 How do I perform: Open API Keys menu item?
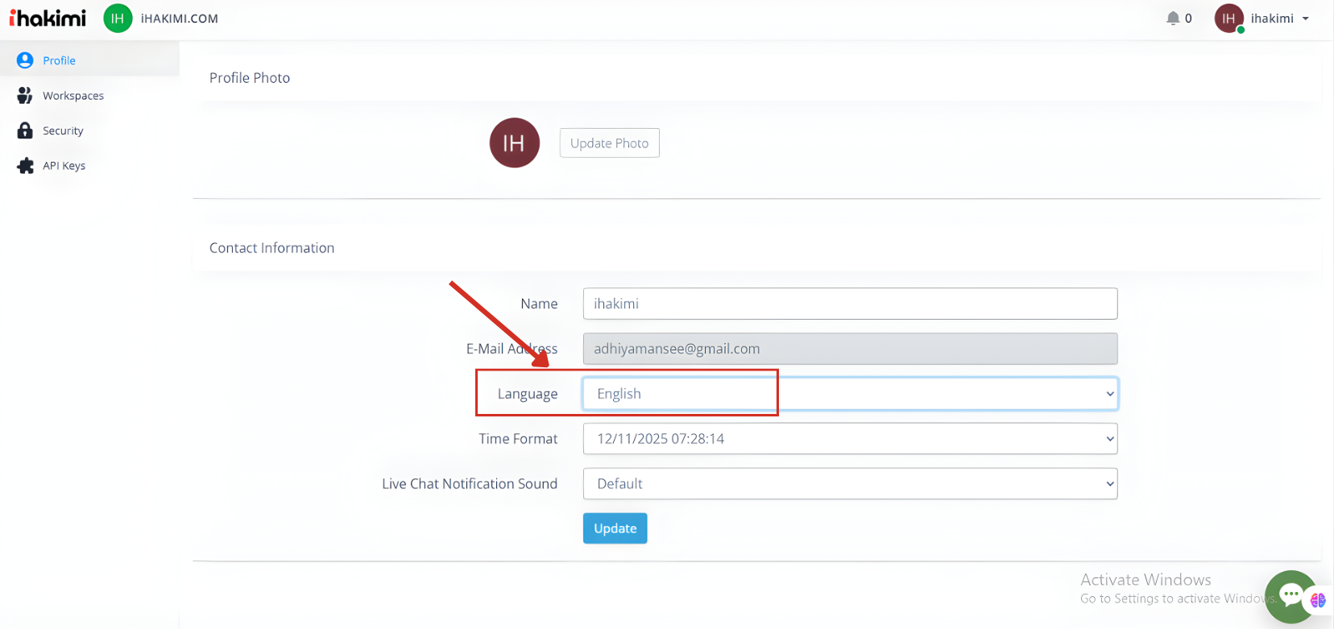coord(64,166)
